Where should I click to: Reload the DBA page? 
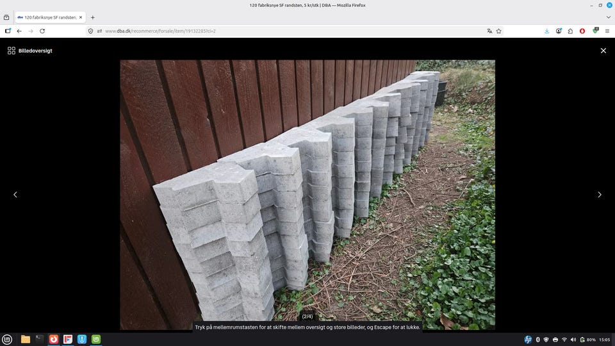pos(42,31)
